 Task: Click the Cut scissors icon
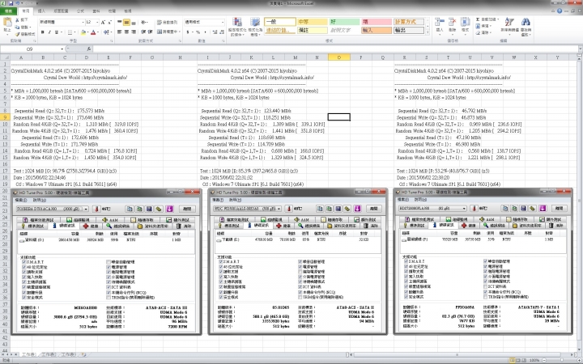point(17,19)
